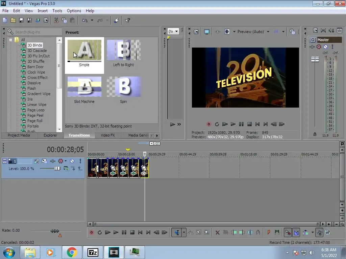Toggle Enable Snapping in the timeline toolbar
The height and width of the screenshot is (259, 346).
tap(288, 232)
